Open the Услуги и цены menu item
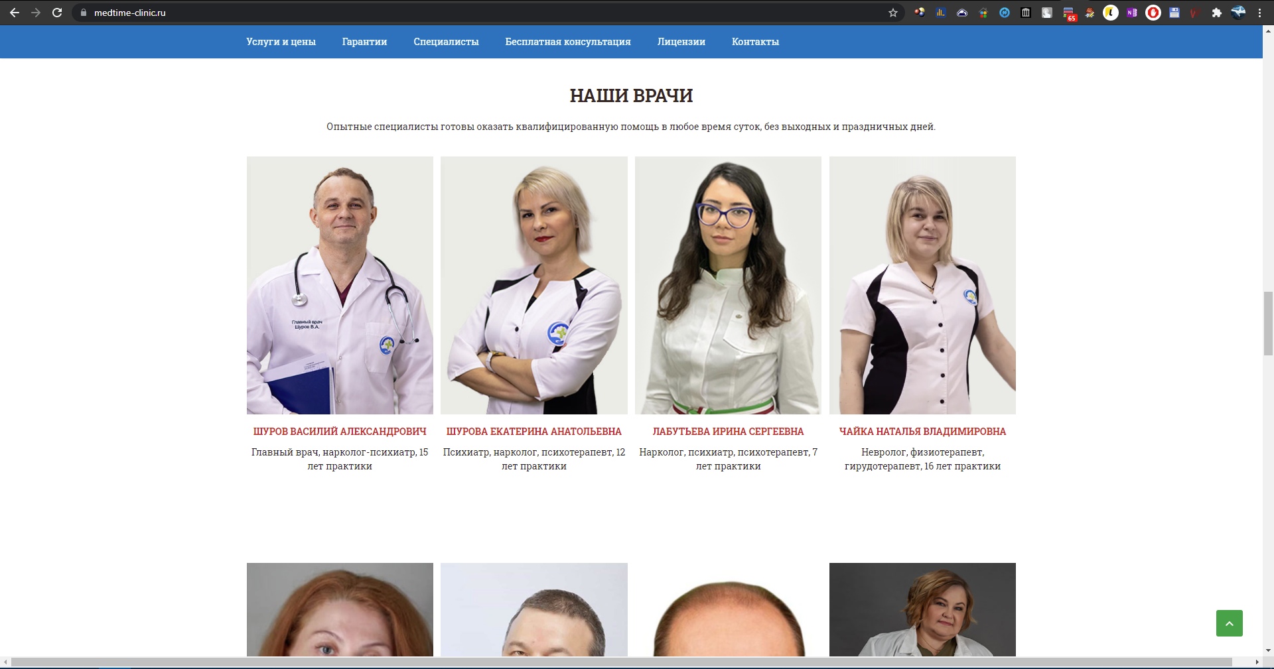1274x669 pixels. pos(281,42)
